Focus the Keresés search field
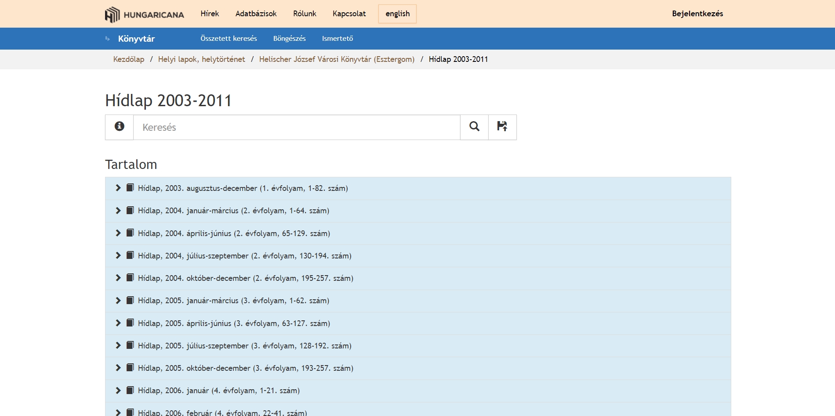 click(297, 127)
